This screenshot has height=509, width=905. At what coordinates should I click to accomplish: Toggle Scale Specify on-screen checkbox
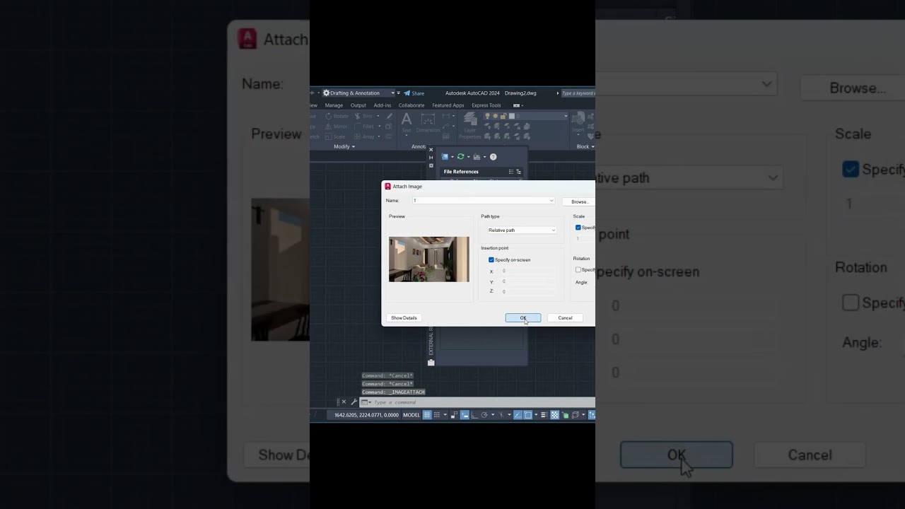[x=578, y=228]
